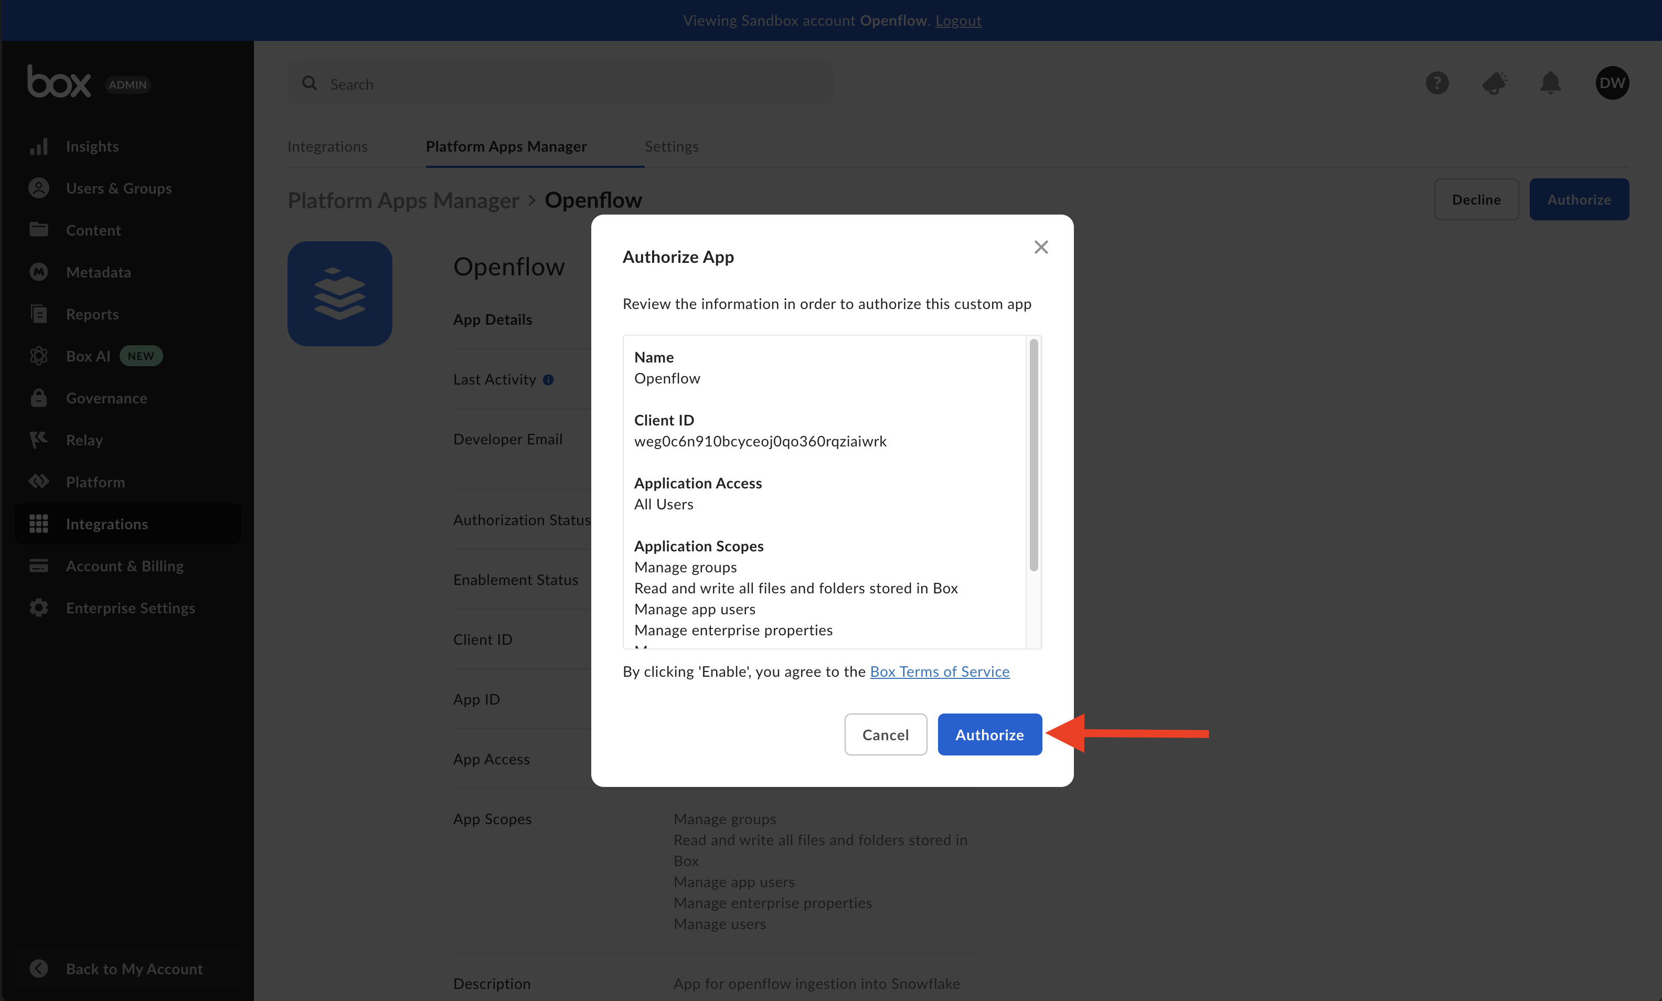Viewport: 1662px width, 1001px height.
Task: Open the Box AI icon in the sidebar
Action: coord(38,356)
